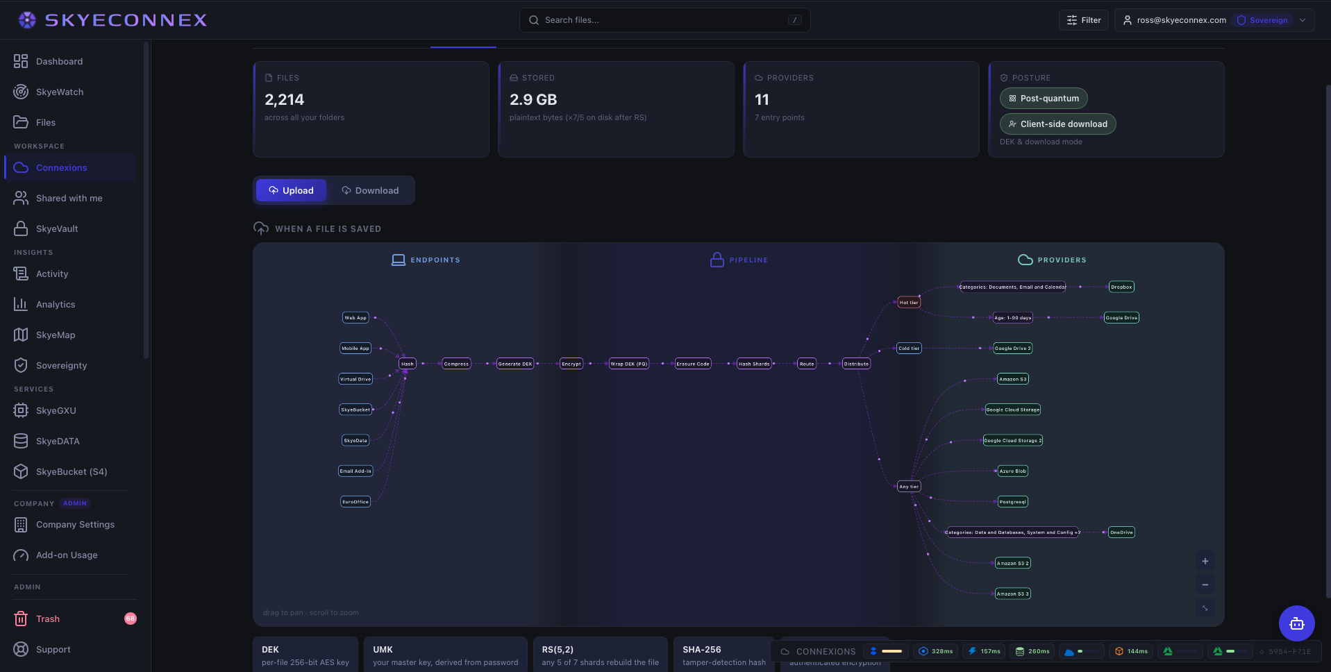The width and height of the screenshot is (1331, 672).
Task: Switch to the Download flow tab
Action: click(x=370, y=190)
